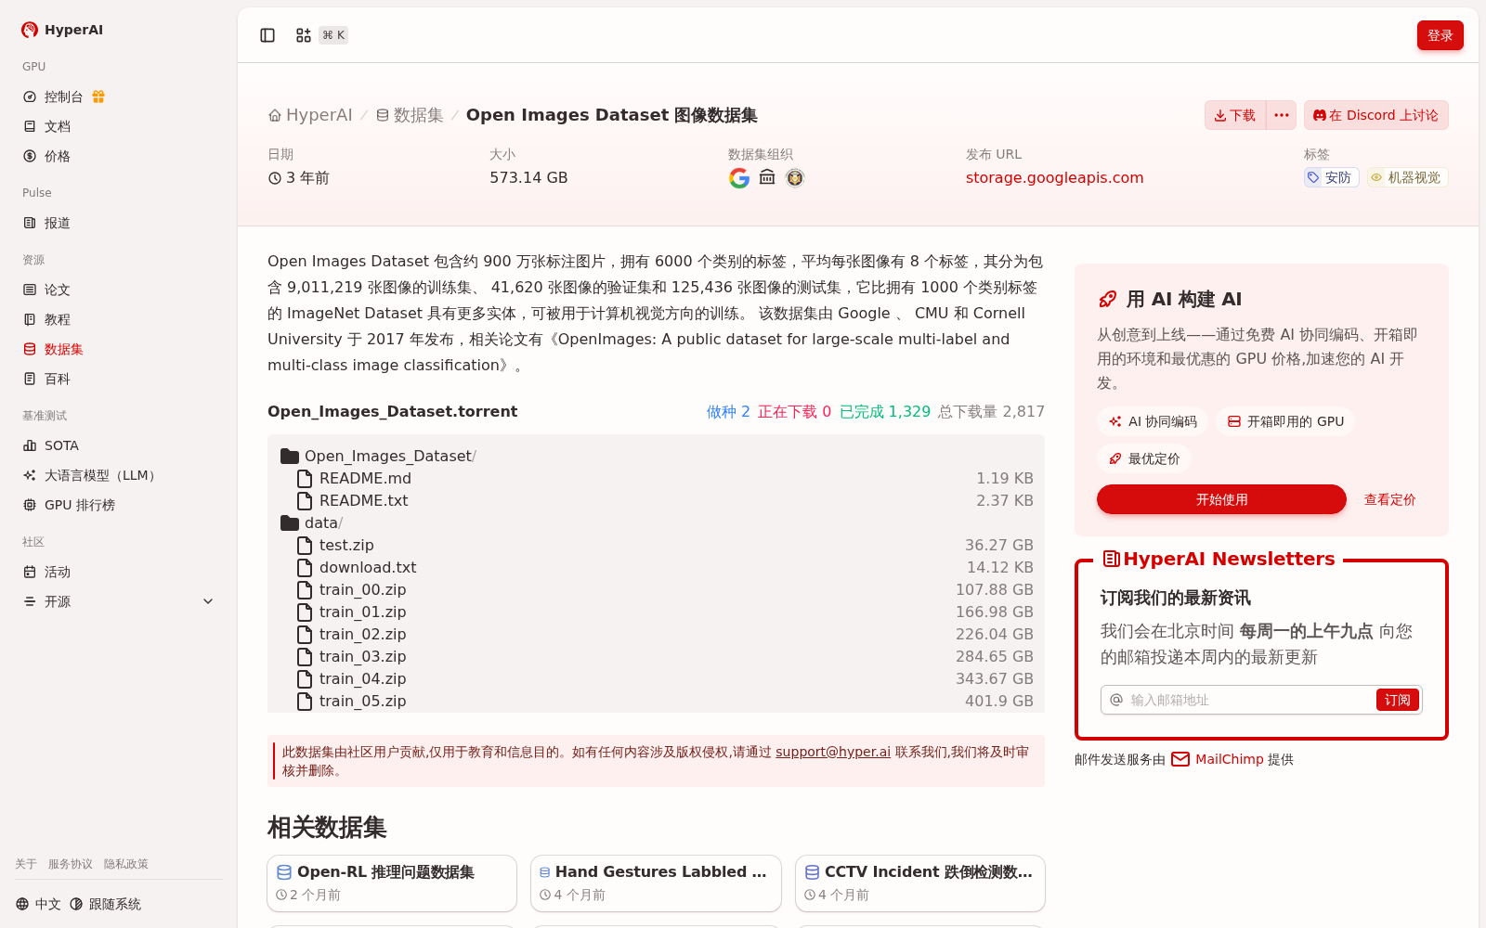Image resolution: width=1486 pixels, height=928 pixels.
Task: Switch language via 中文 selector
Action: point(38,904)
